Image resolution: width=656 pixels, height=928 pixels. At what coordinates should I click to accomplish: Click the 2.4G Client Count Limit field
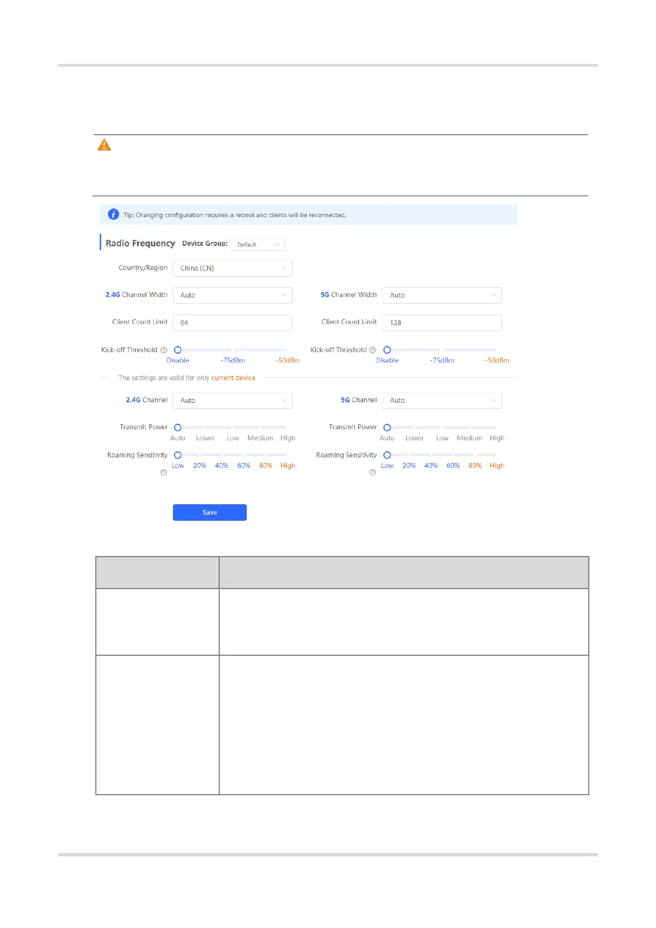(x=232, y=323)
